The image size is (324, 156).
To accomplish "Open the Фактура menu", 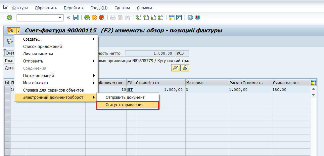I will [x=20, y=8].
